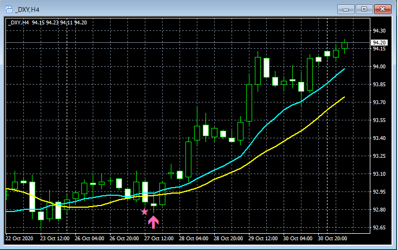The height and width of the screenshot is (250, 398).
Task: Click the 92.65 price scale label
Action: point(379,228)
